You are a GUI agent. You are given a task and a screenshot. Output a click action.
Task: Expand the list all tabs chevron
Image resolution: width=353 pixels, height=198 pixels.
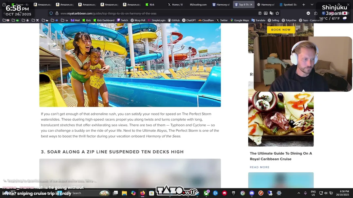312,4
